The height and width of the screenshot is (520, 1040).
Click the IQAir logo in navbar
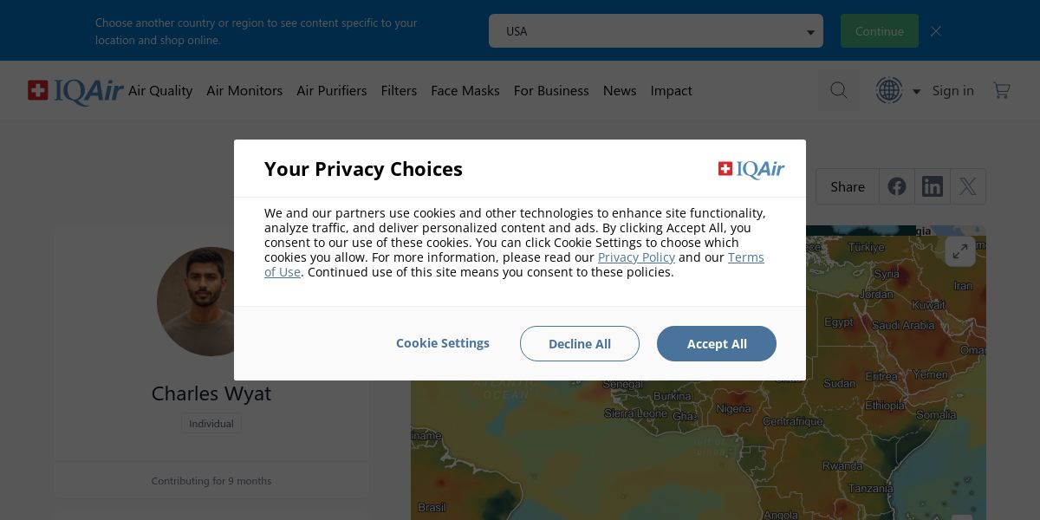[x=75, y=91]
